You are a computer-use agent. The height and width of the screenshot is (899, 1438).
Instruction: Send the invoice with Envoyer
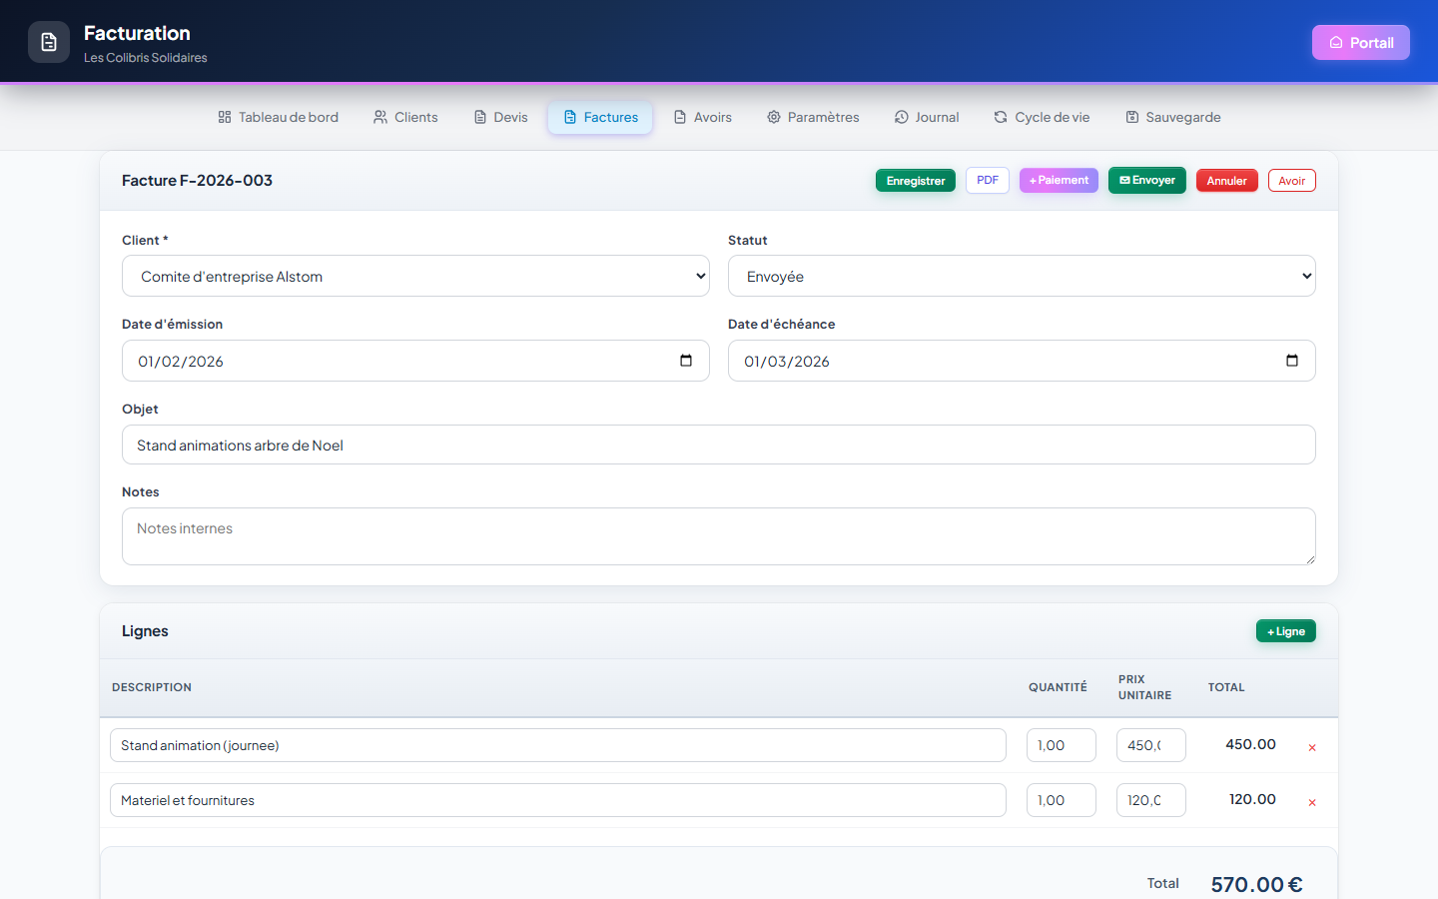click(1147, 180)
